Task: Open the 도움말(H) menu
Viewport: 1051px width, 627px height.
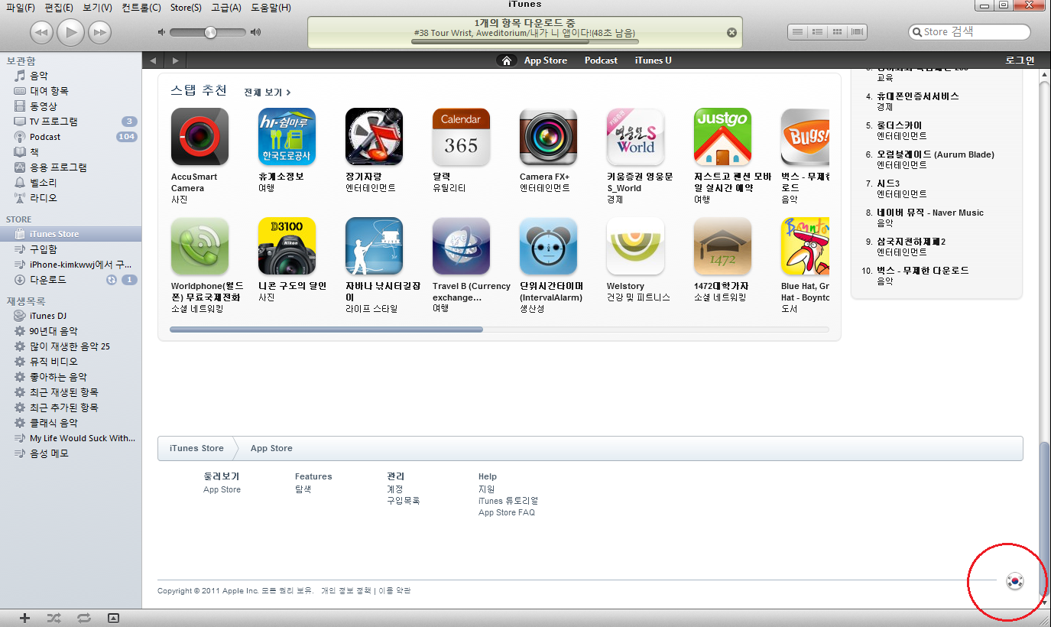Action: (271, 8)
